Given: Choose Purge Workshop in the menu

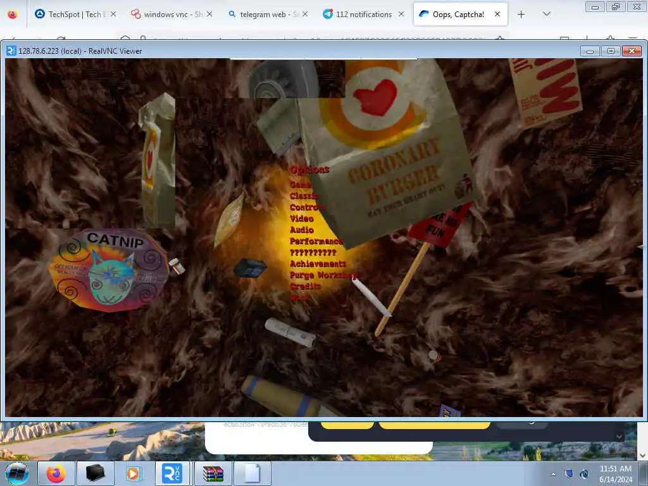Looking at the screenshot, I should (323, 275).
